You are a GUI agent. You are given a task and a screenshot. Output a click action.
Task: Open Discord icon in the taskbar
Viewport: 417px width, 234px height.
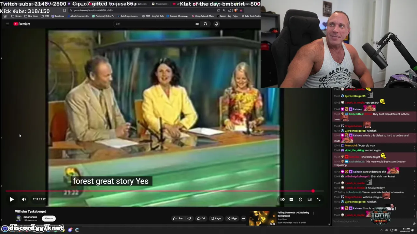(70, 230)
